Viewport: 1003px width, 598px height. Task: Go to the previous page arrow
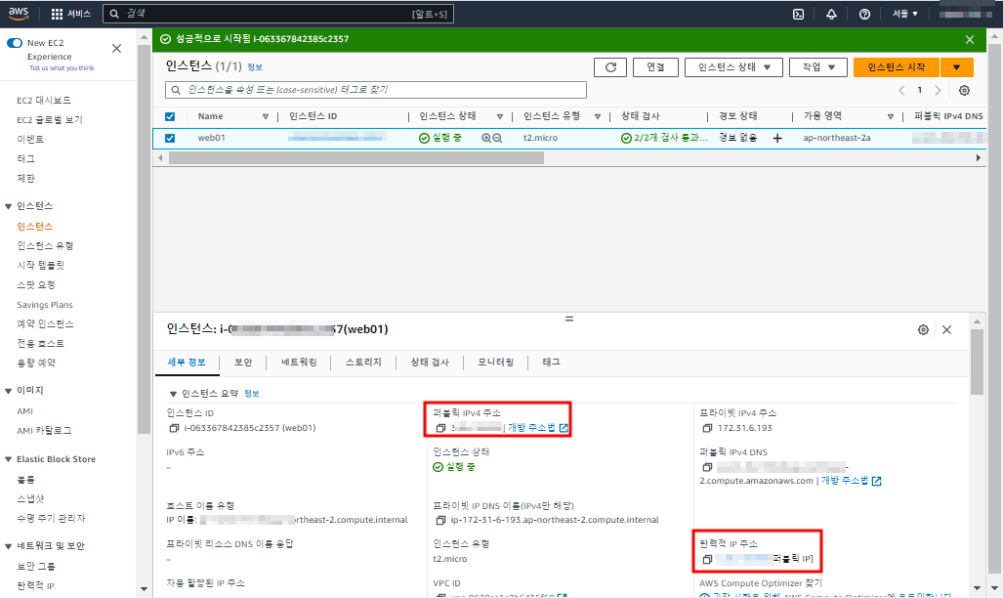tap(901, 90)
